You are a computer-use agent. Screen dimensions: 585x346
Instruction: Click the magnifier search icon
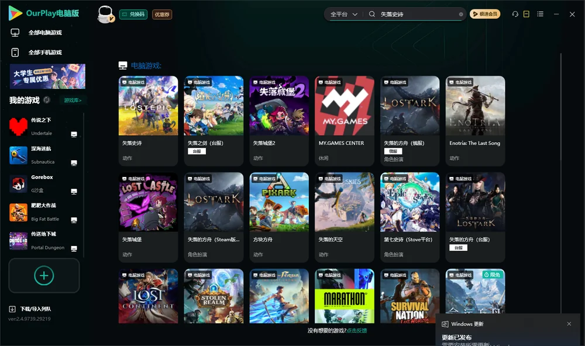(371, 14)
